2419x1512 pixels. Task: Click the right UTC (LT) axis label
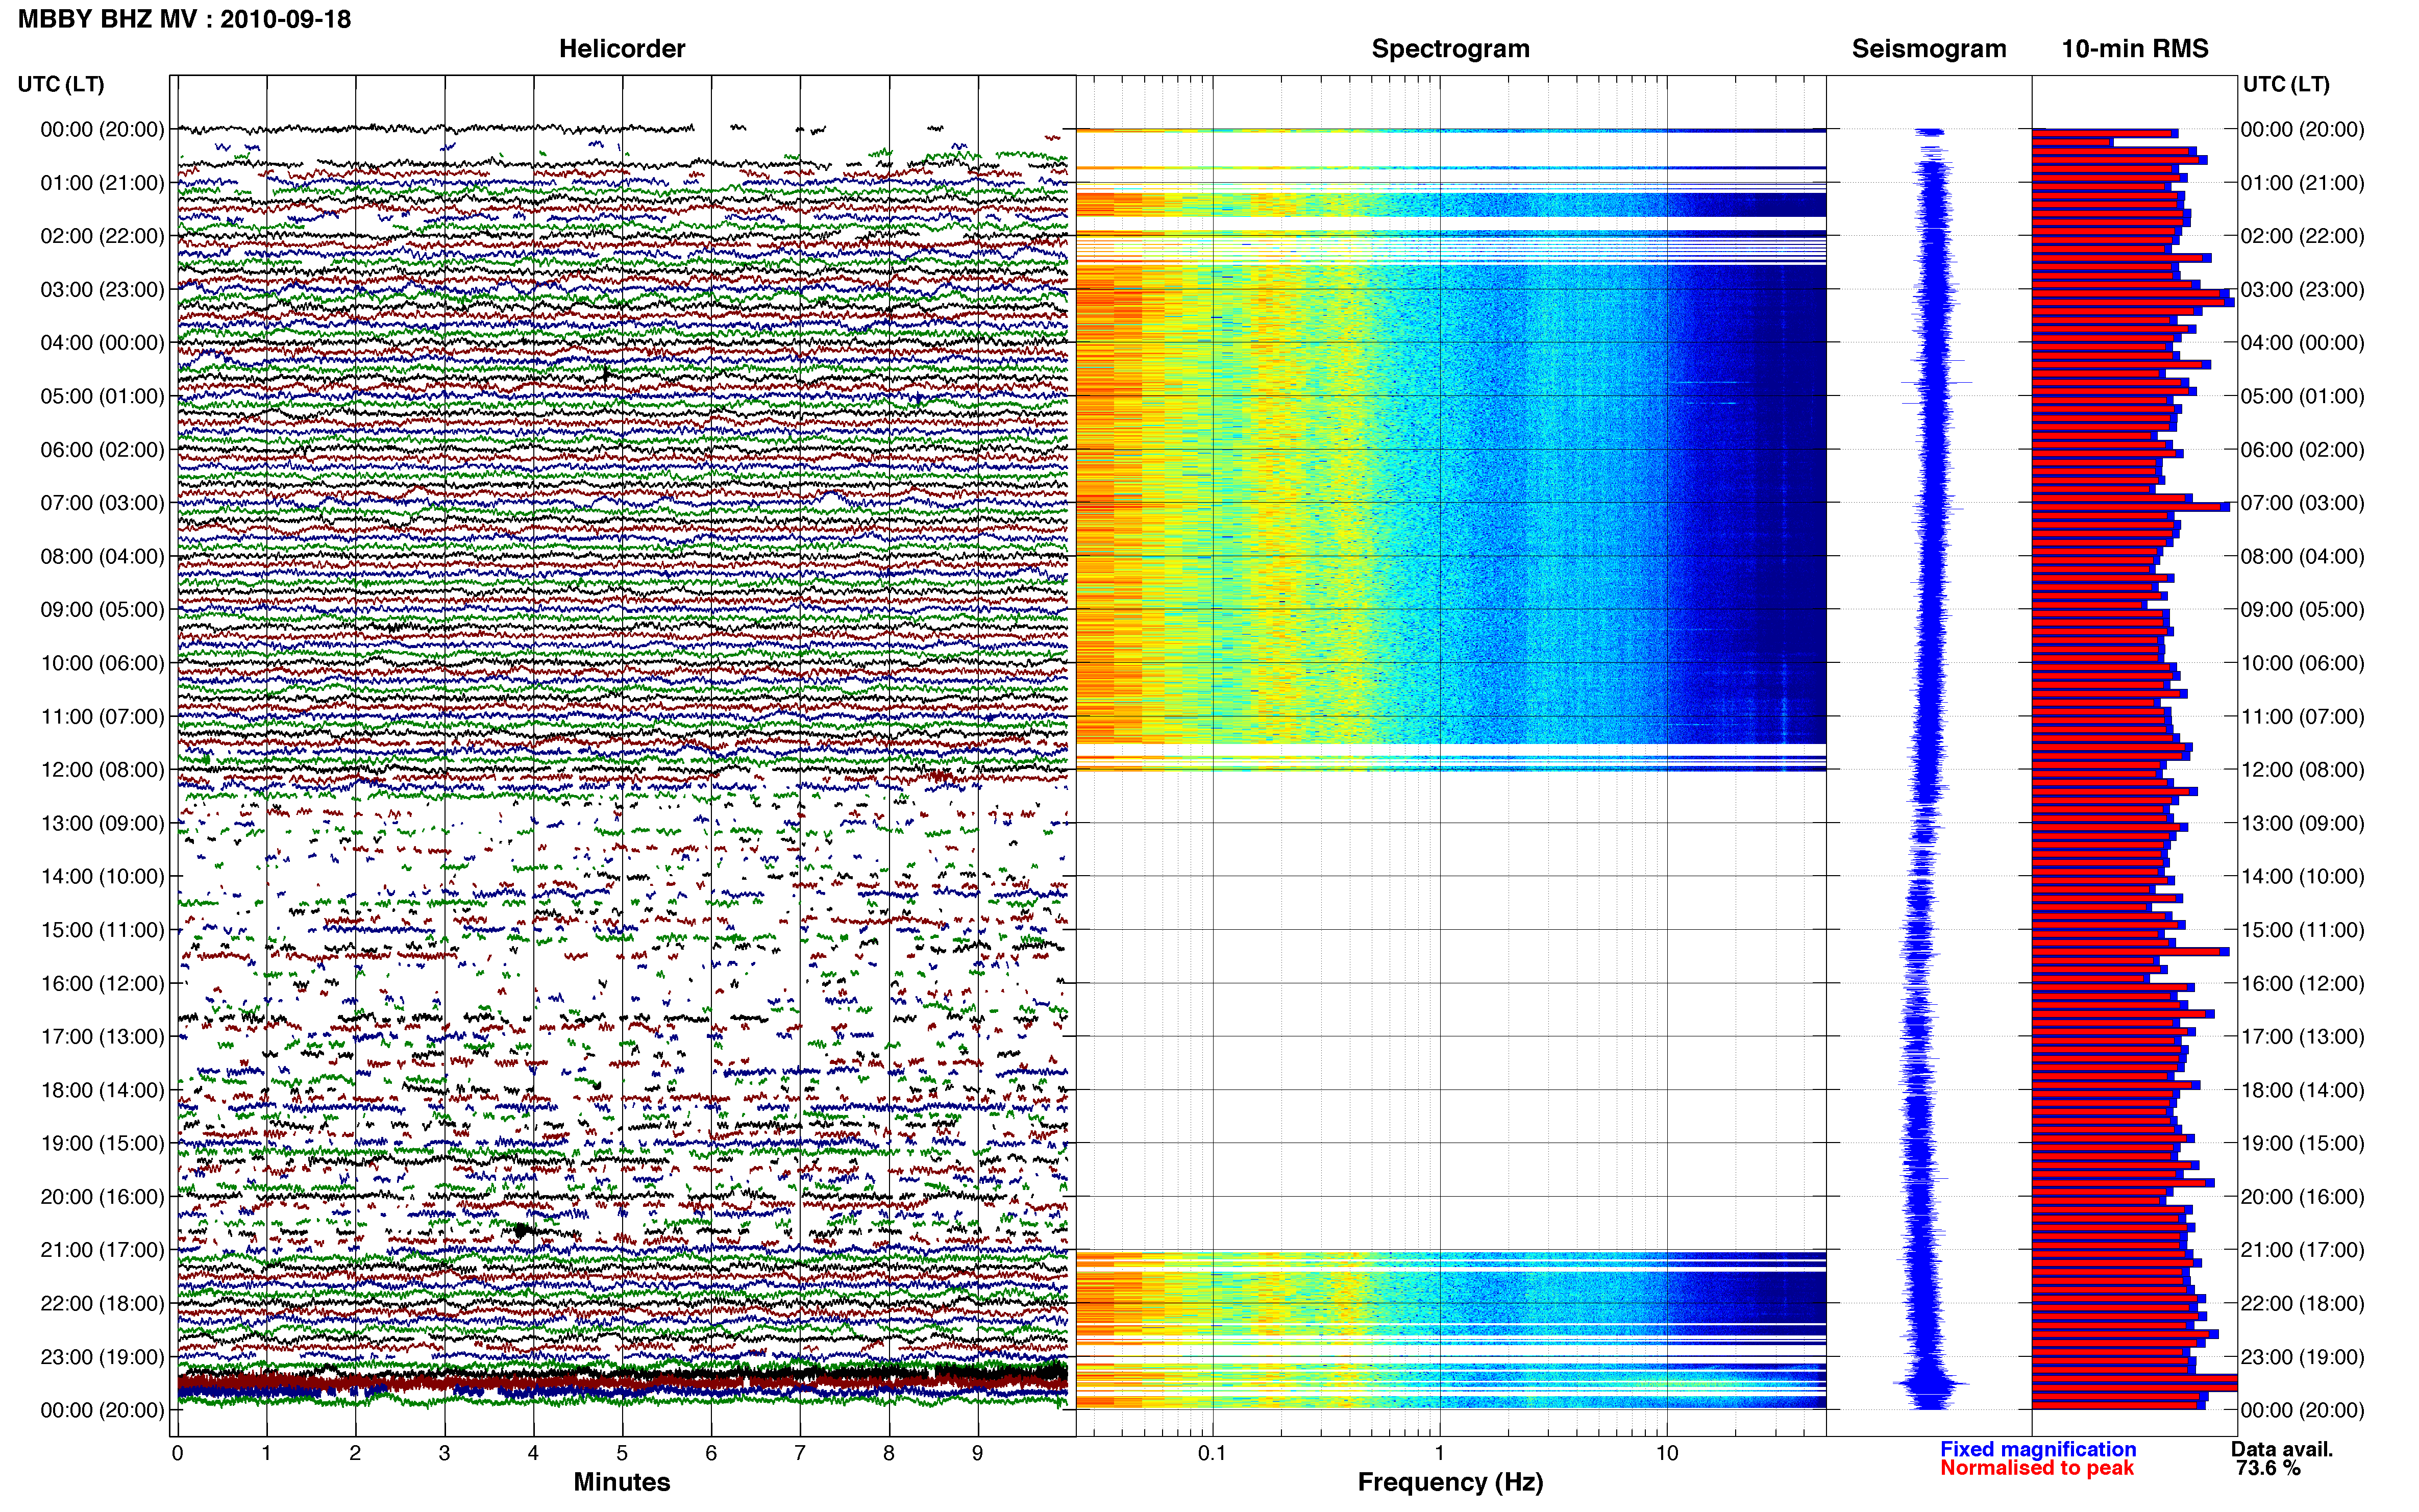(x=2286, y=84)
